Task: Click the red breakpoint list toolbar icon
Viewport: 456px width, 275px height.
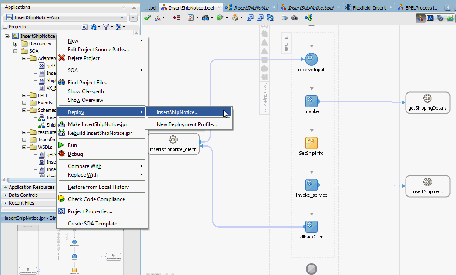Action: (x=176, y=18)
